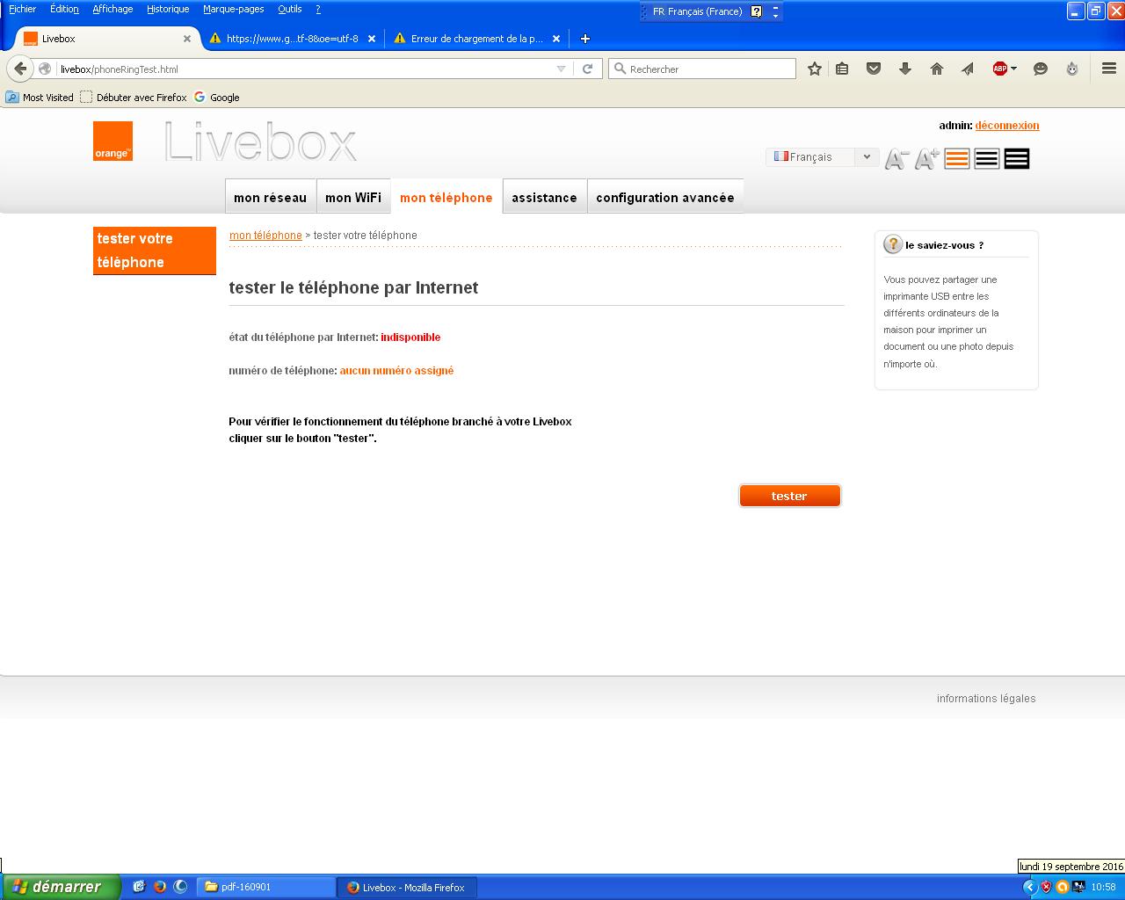The image size is (1125, 900).
Task: Close the Erreur de chargement tab
Action: tap(556, 39)
